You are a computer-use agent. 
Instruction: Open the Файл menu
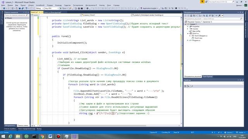point(3,5)
